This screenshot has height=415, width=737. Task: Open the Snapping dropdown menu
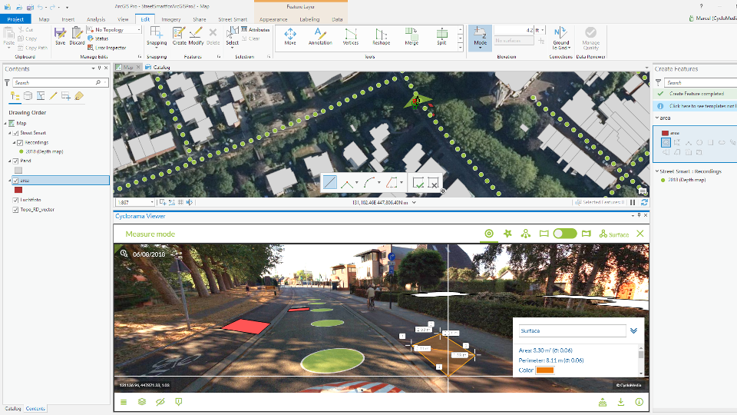pos(157,46)
